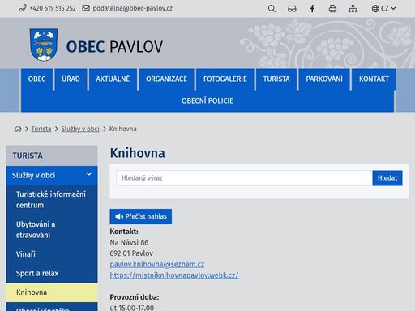Open Sport a relax sidebar item

(x=52, y=273)
